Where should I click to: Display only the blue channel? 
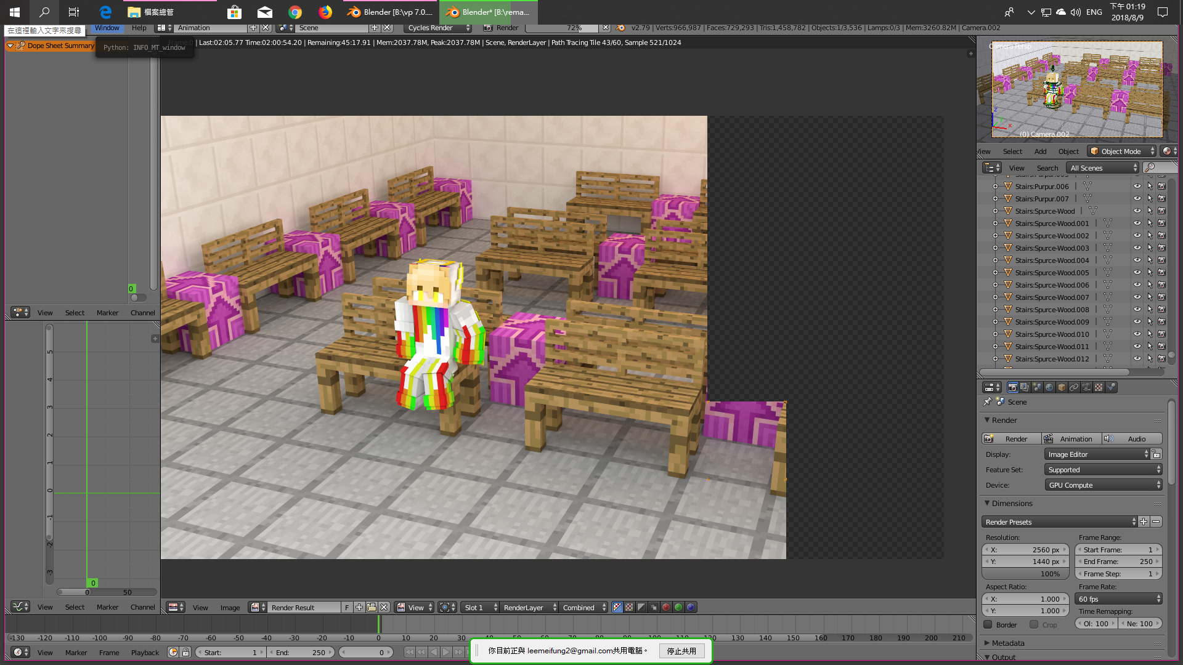(691, 608)
